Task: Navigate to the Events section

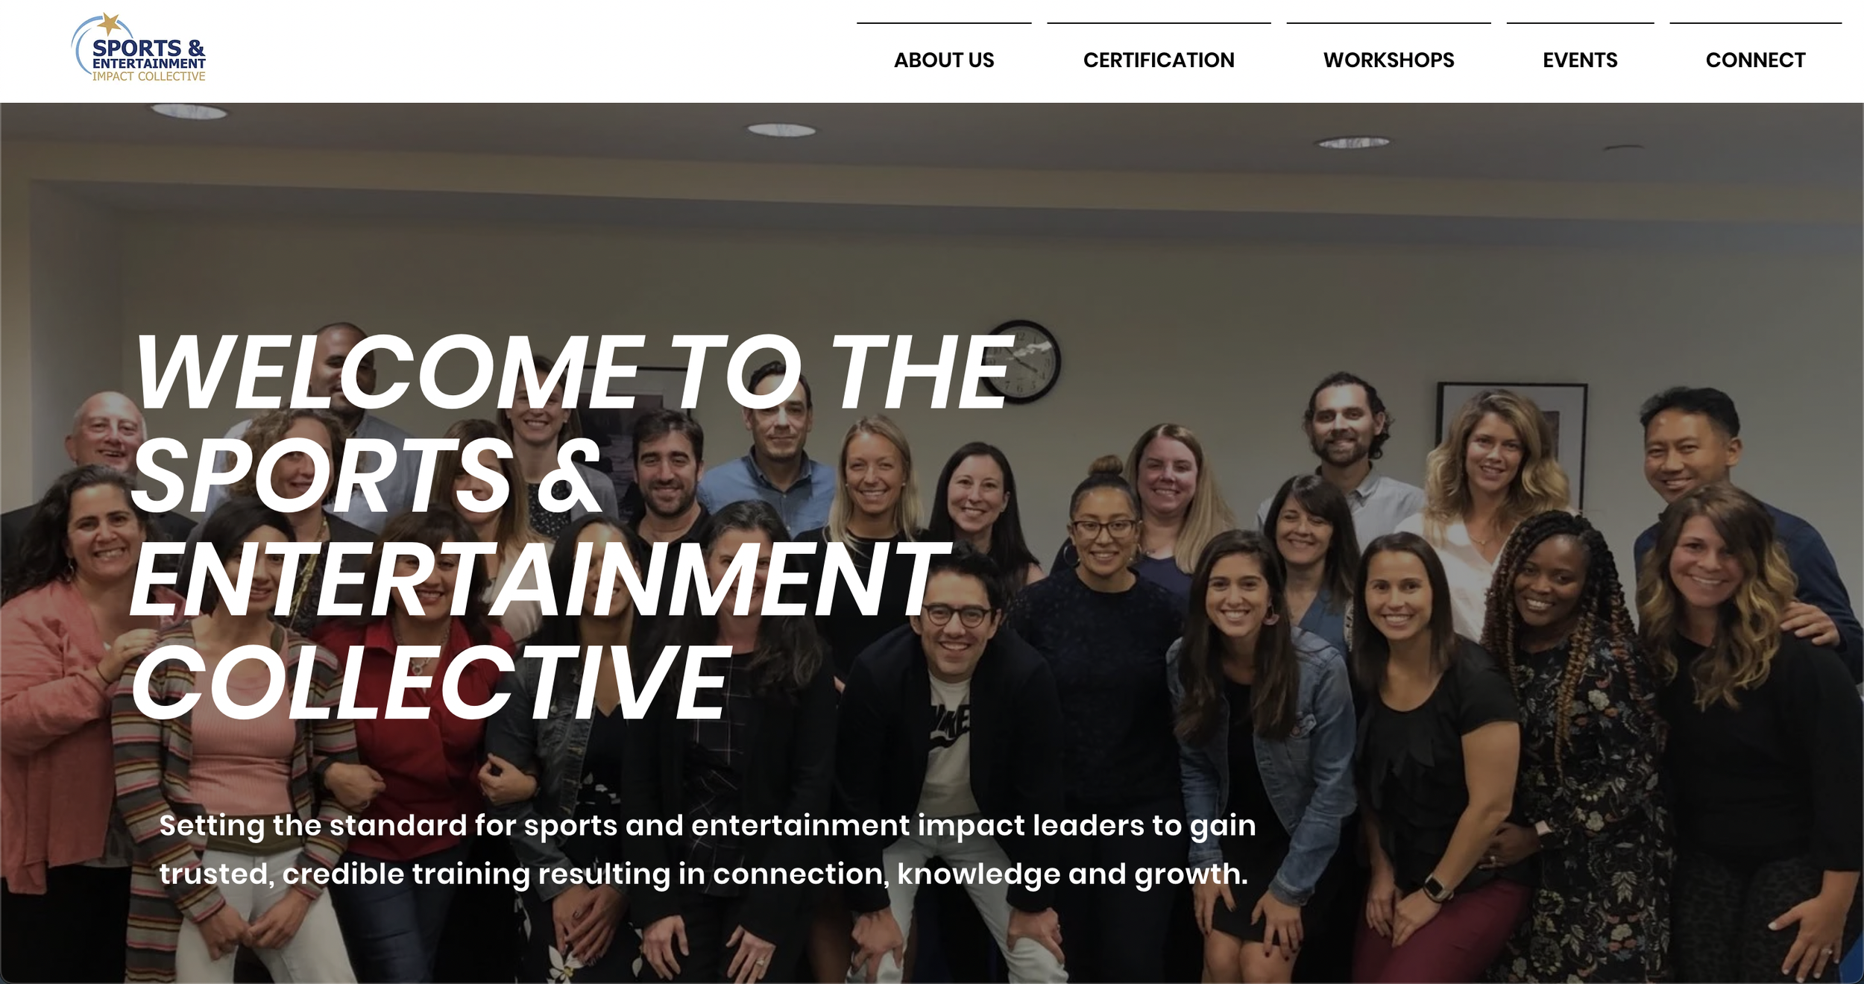Action: pos(1580,60)
